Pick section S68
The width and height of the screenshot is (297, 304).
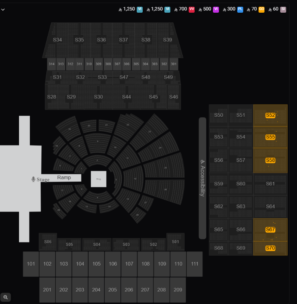tap(219, 248)
